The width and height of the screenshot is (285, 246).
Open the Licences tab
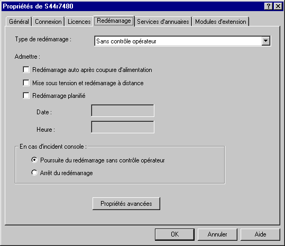[79, 22]
